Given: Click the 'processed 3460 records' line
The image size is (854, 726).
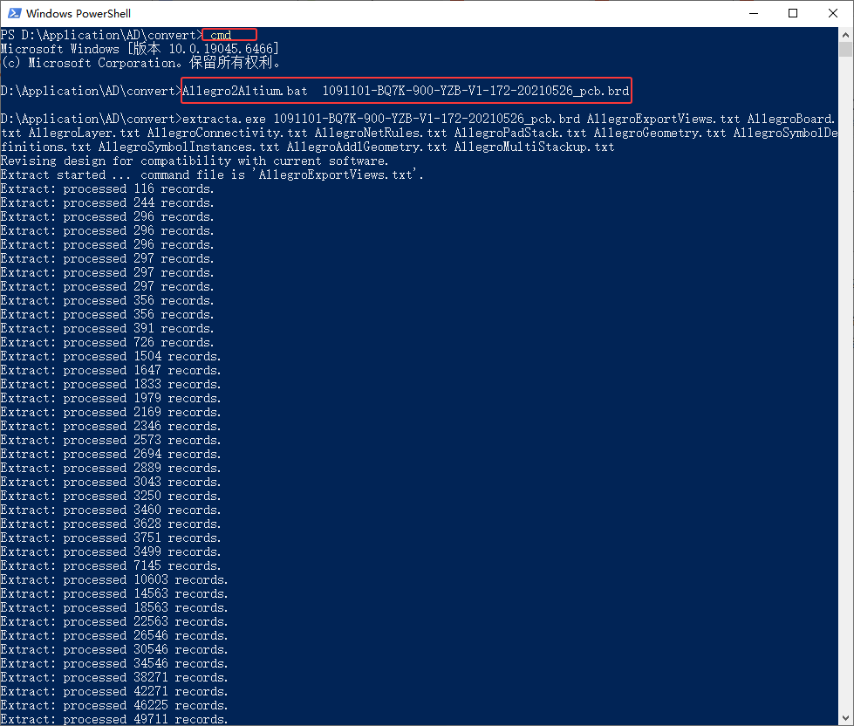Looking at the screenshot, I should [x=111, y=510].
